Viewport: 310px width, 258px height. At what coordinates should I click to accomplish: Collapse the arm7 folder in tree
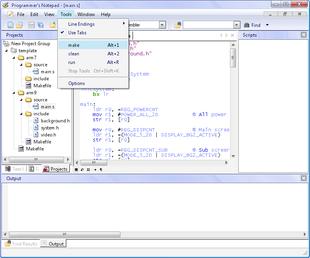pyautogui.click(x=14, y=58)
